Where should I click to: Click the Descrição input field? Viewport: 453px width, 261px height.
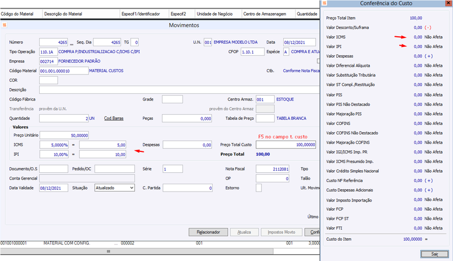pyautogui.click(x=180, y=90)
